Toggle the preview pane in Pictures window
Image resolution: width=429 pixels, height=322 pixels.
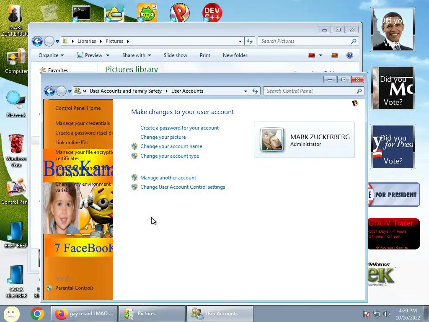(335, 55)
